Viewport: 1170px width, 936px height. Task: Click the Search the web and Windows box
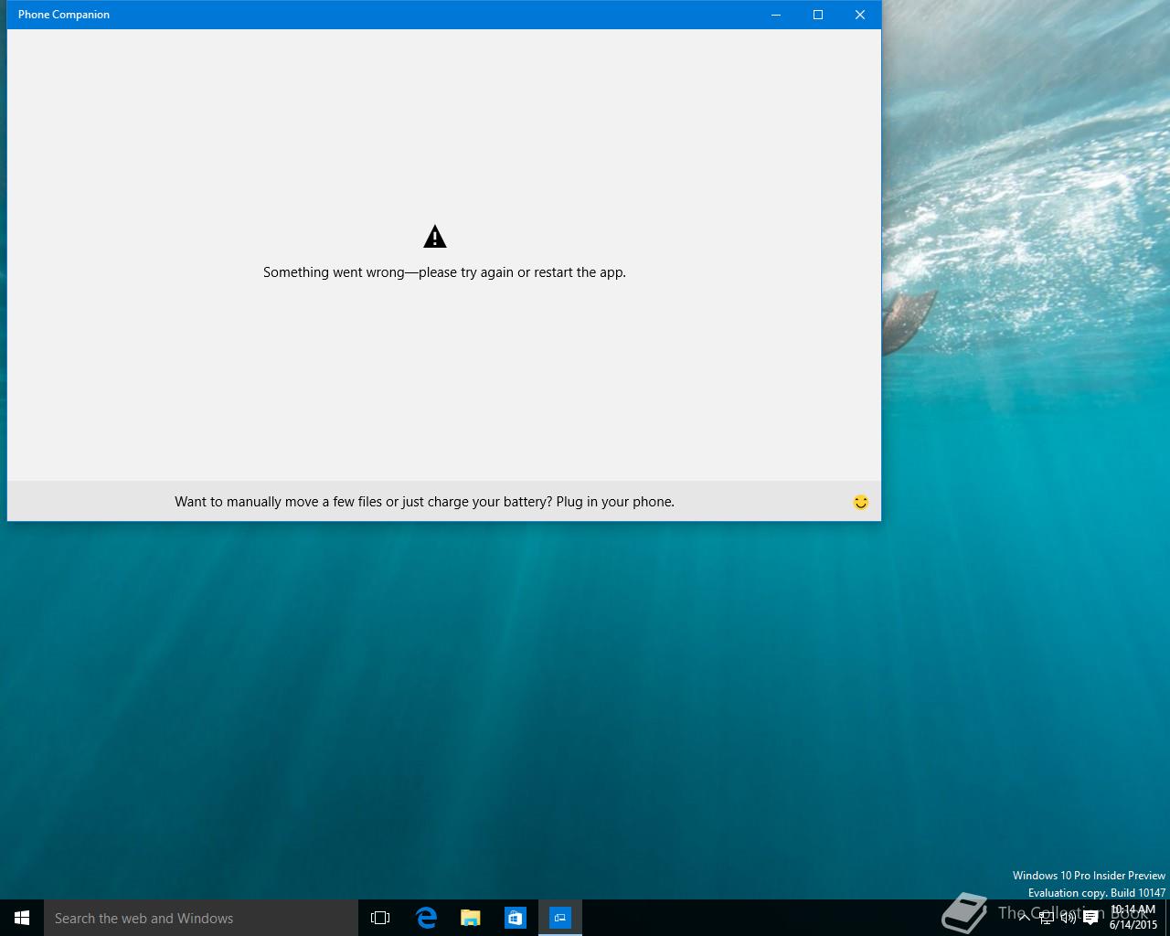point(201,918)
